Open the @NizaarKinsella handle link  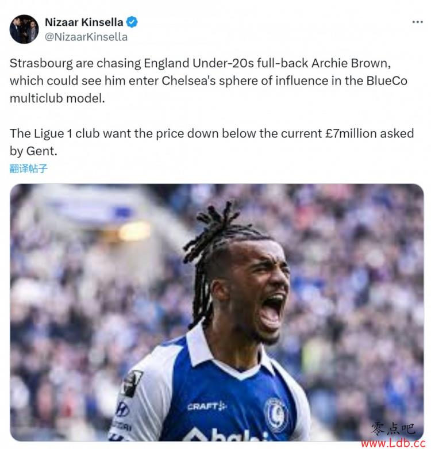point(86,37)
